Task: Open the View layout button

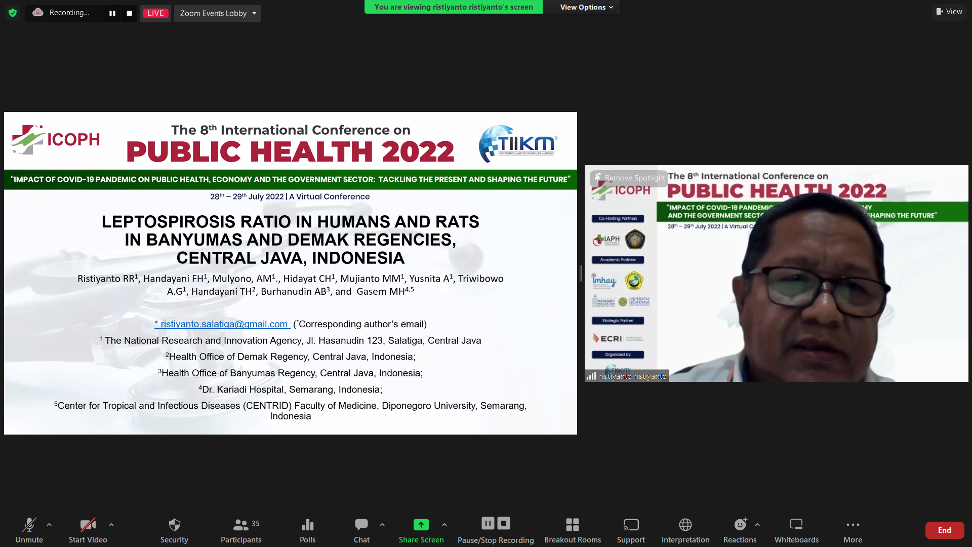Action: click(949, 12)
